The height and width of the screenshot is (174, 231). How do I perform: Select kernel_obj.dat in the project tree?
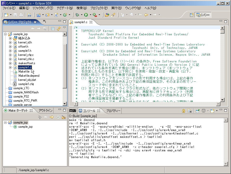(27, 80)
